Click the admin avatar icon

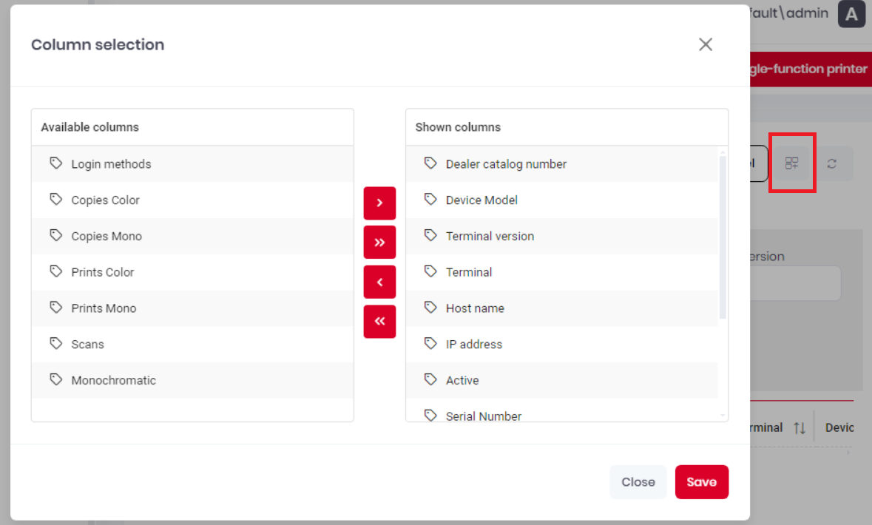pos(851,14)
